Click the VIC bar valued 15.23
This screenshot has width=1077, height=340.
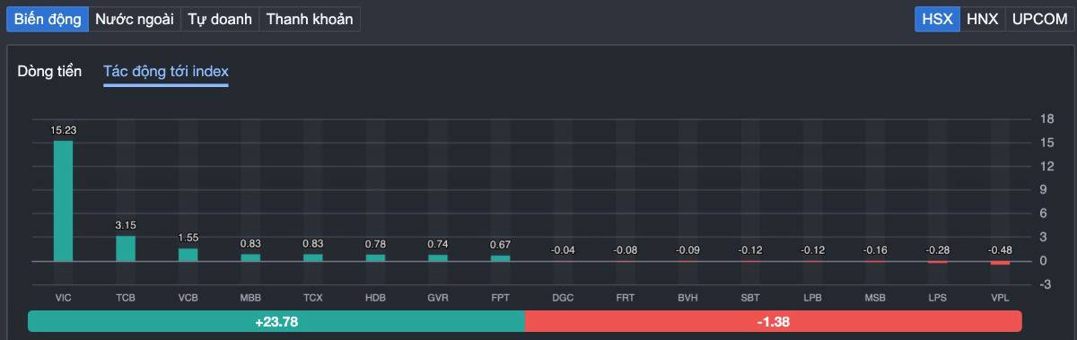[x=63, y=201]
